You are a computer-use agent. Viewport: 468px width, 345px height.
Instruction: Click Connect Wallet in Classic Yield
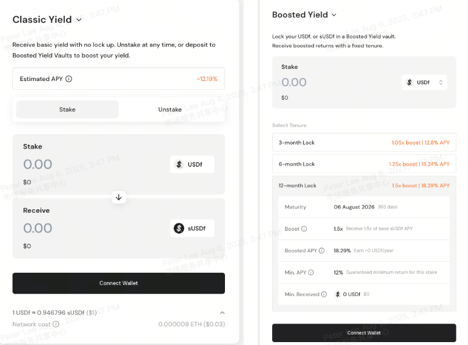pyautogui.click(x=118, y=283)
